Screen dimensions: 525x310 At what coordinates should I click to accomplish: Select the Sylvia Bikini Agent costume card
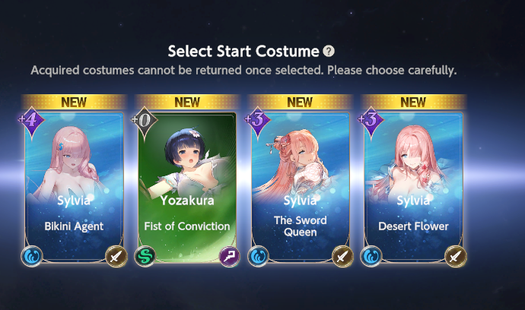pyautogui.click(x=74, y=187)
